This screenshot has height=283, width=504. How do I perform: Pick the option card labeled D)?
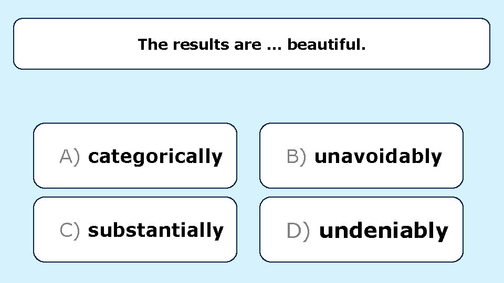361,230
